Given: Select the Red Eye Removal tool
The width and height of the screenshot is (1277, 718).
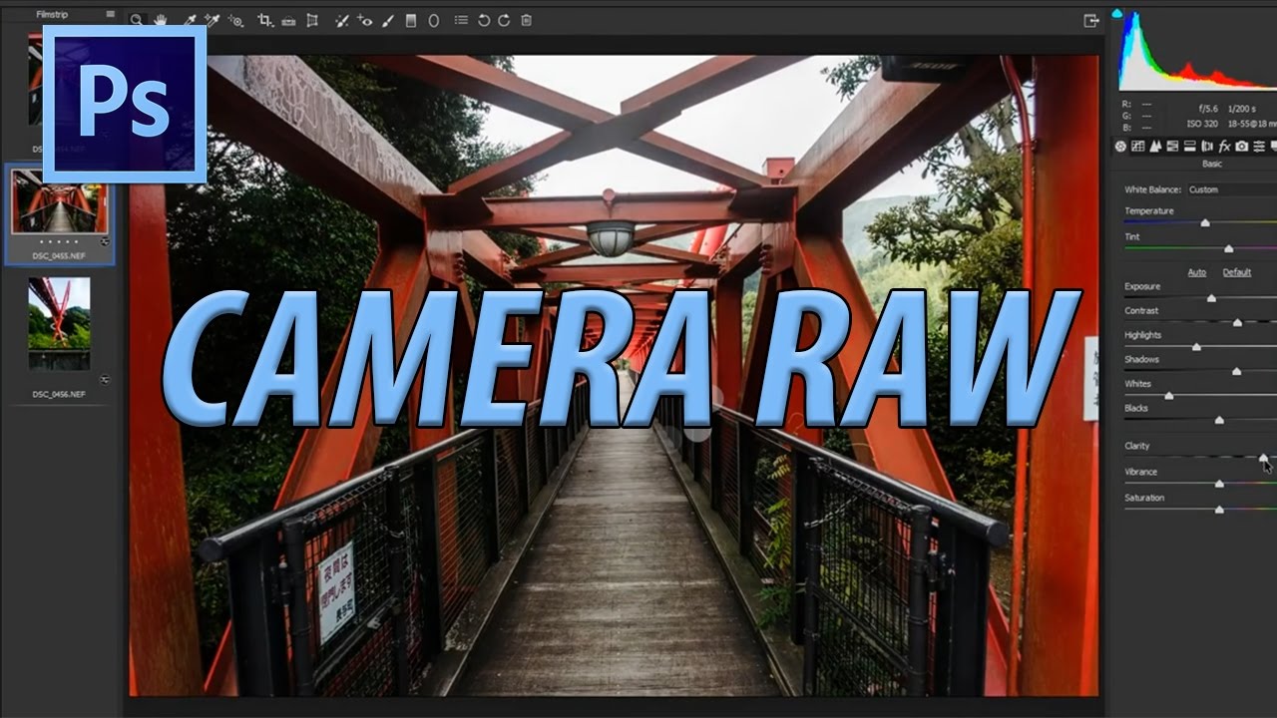Looking at the screenshot, I should pos(365,21).
